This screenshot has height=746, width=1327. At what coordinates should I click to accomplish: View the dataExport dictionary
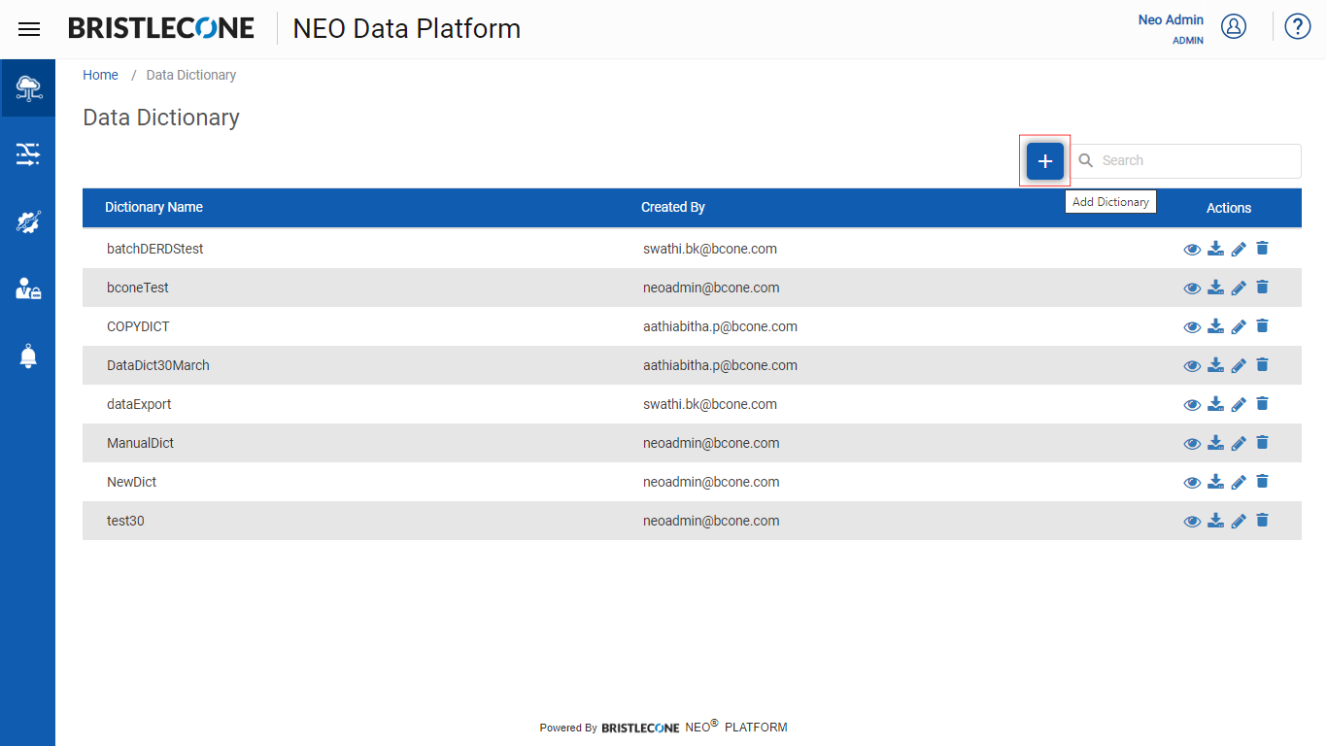[1192, 405]
